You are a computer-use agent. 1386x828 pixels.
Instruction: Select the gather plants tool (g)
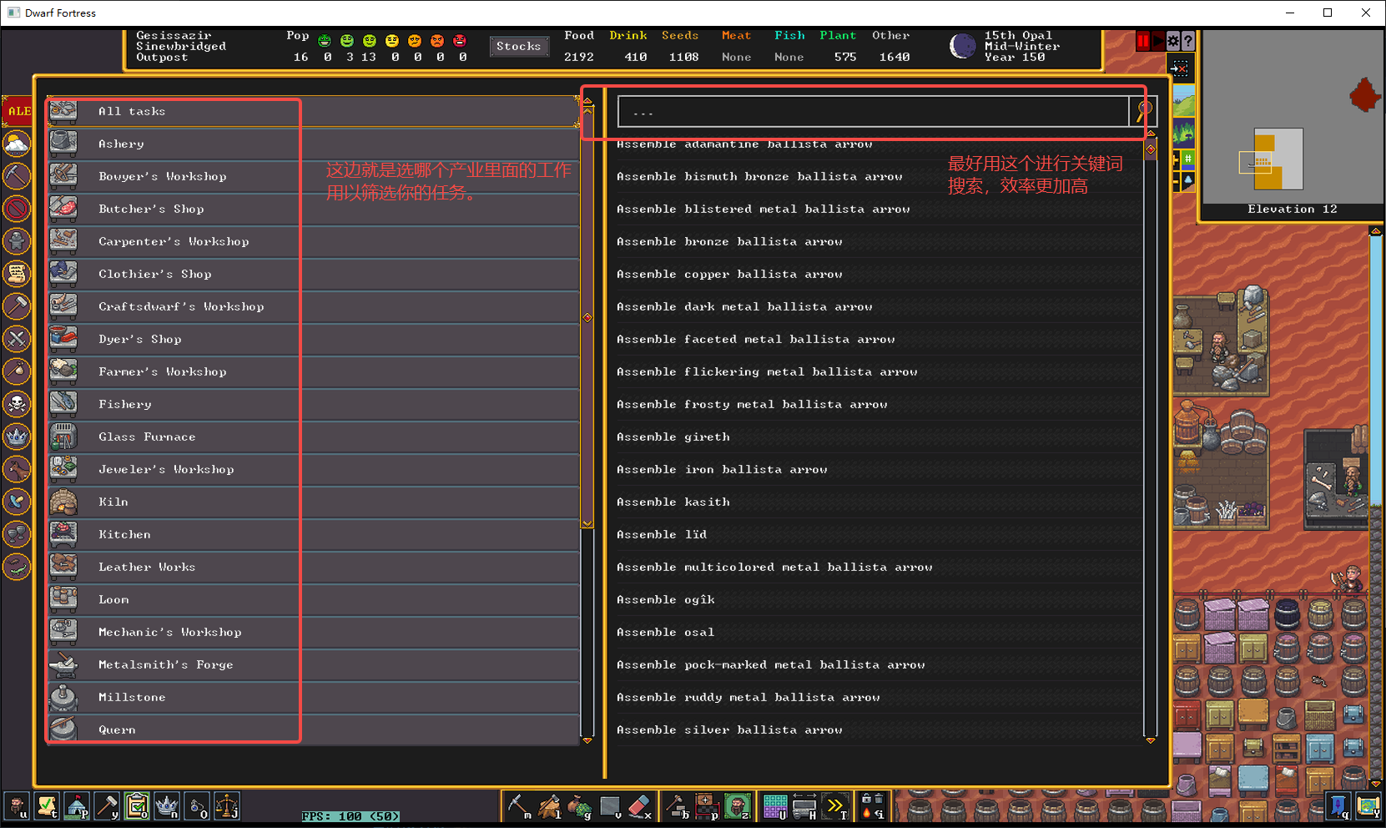click(x=580, y=807)
